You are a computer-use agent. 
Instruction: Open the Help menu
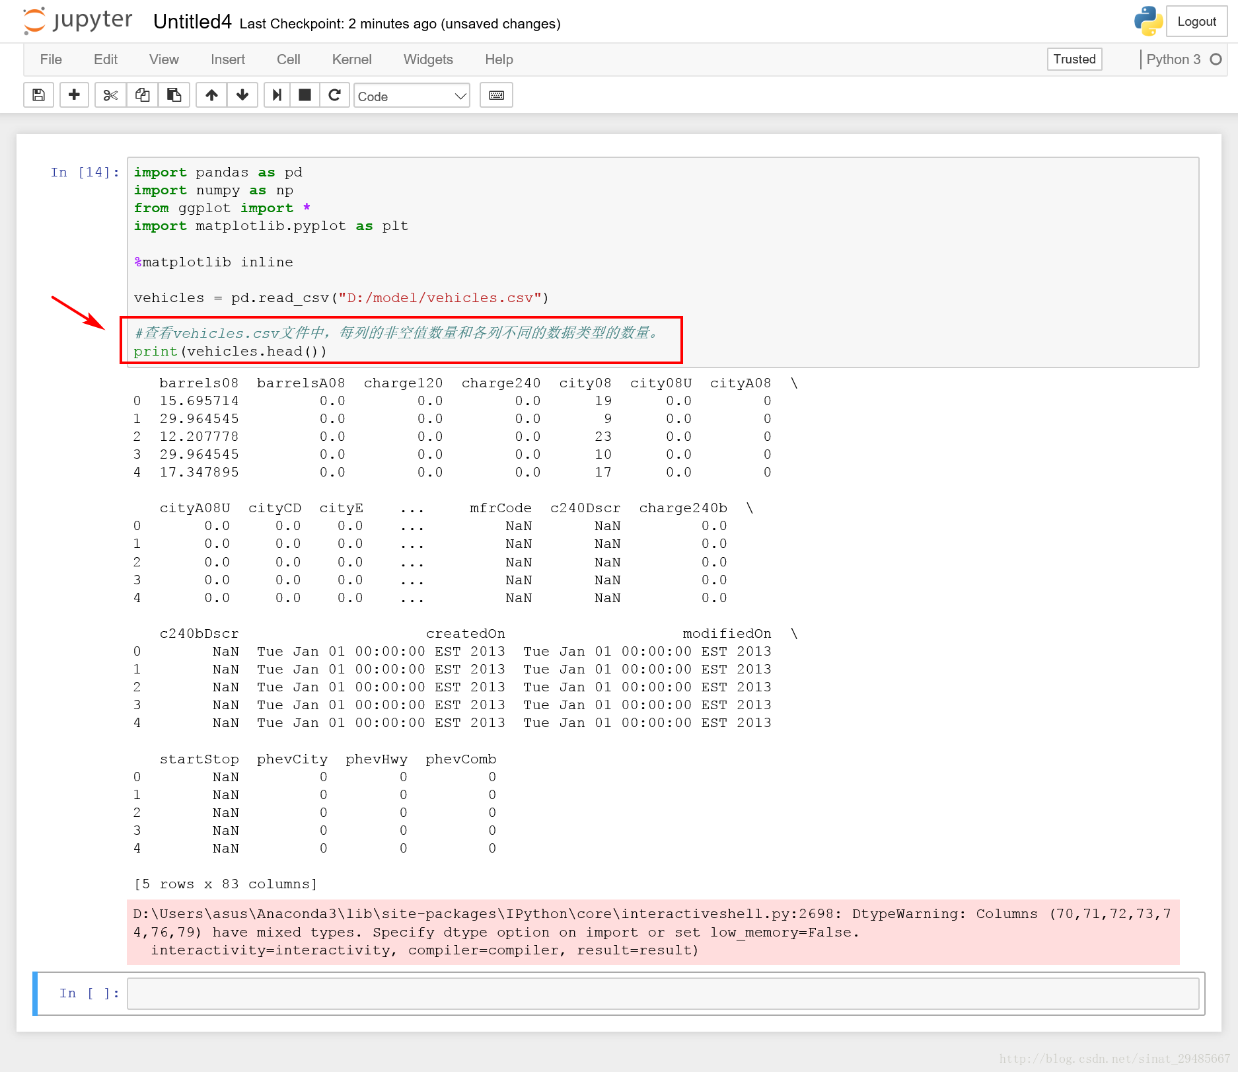(499, 59)
